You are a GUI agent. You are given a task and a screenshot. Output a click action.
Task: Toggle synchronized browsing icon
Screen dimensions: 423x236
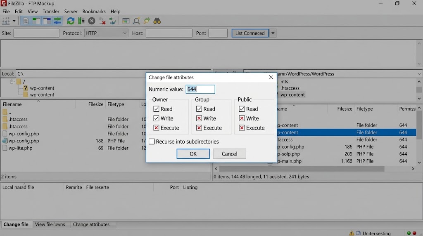[x=147, y=21]
